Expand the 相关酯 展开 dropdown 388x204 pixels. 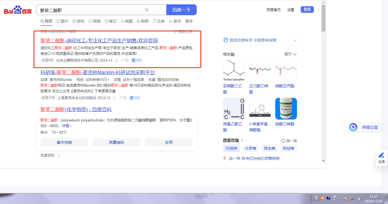click(x=291, y=54)
